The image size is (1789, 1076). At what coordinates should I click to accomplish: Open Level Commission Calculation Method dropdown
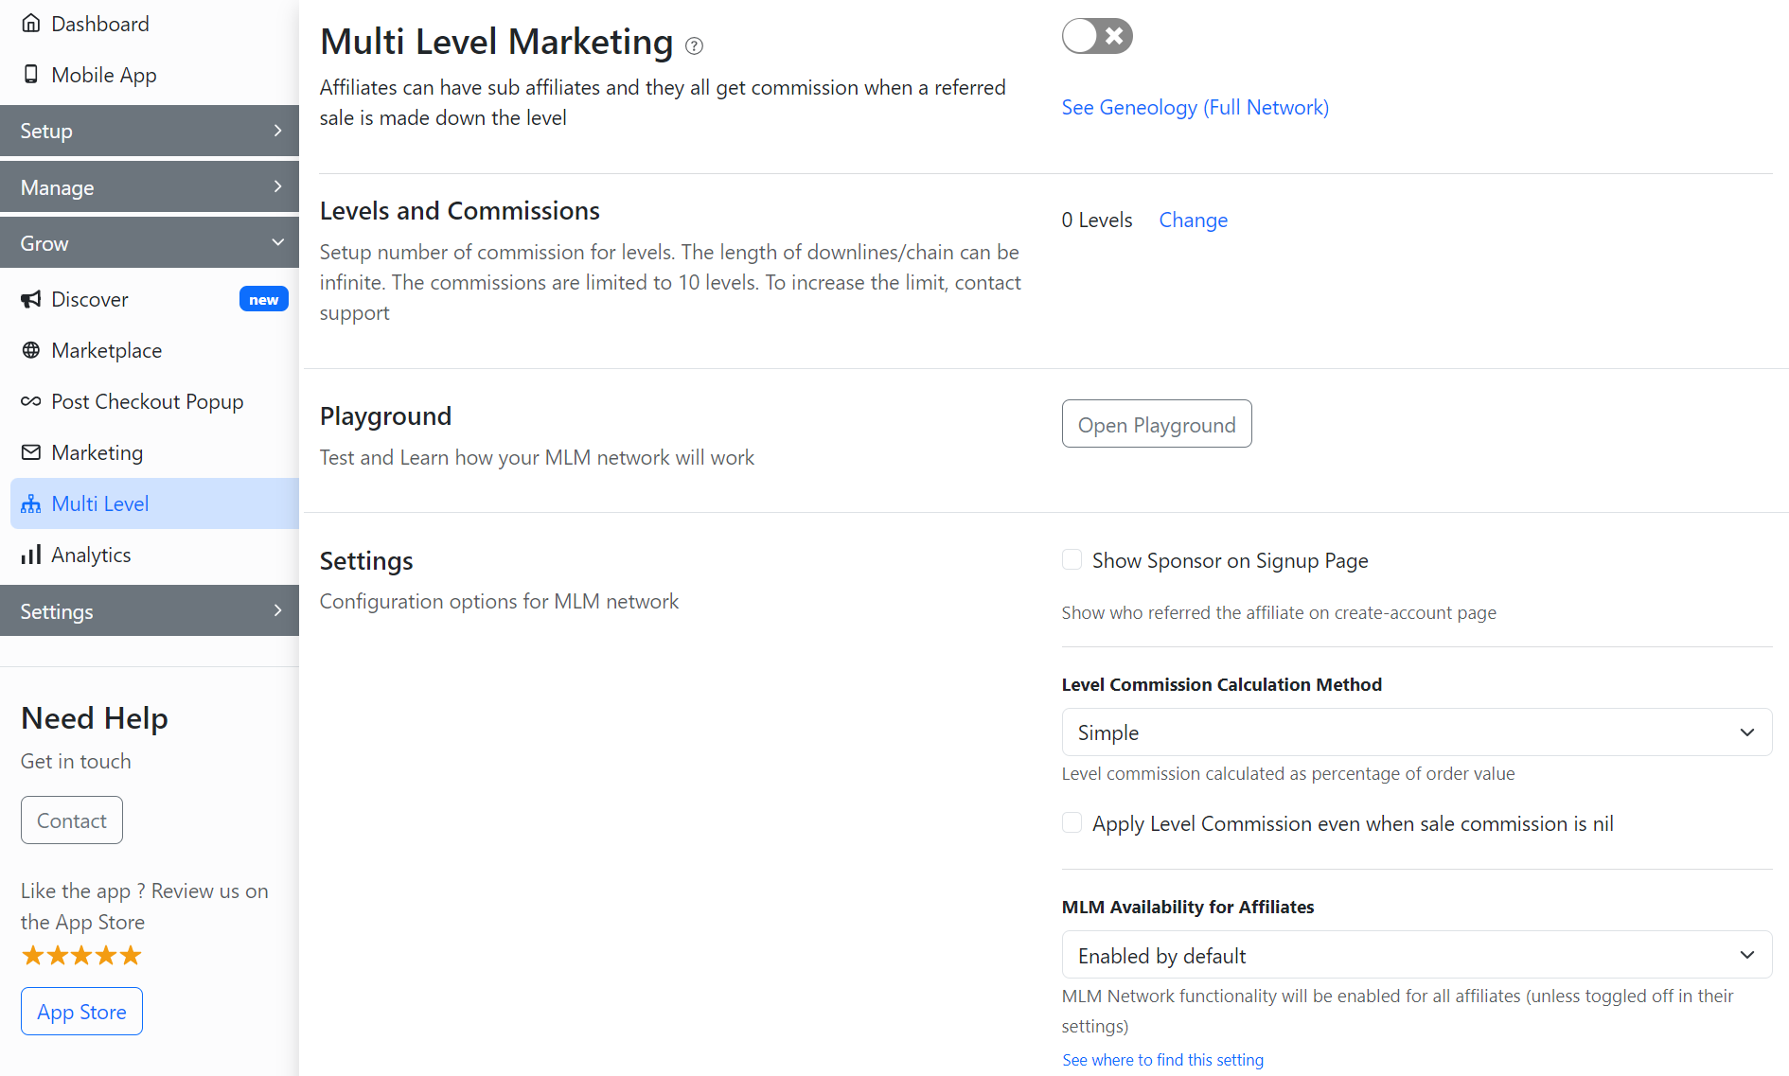[1416, 732]
